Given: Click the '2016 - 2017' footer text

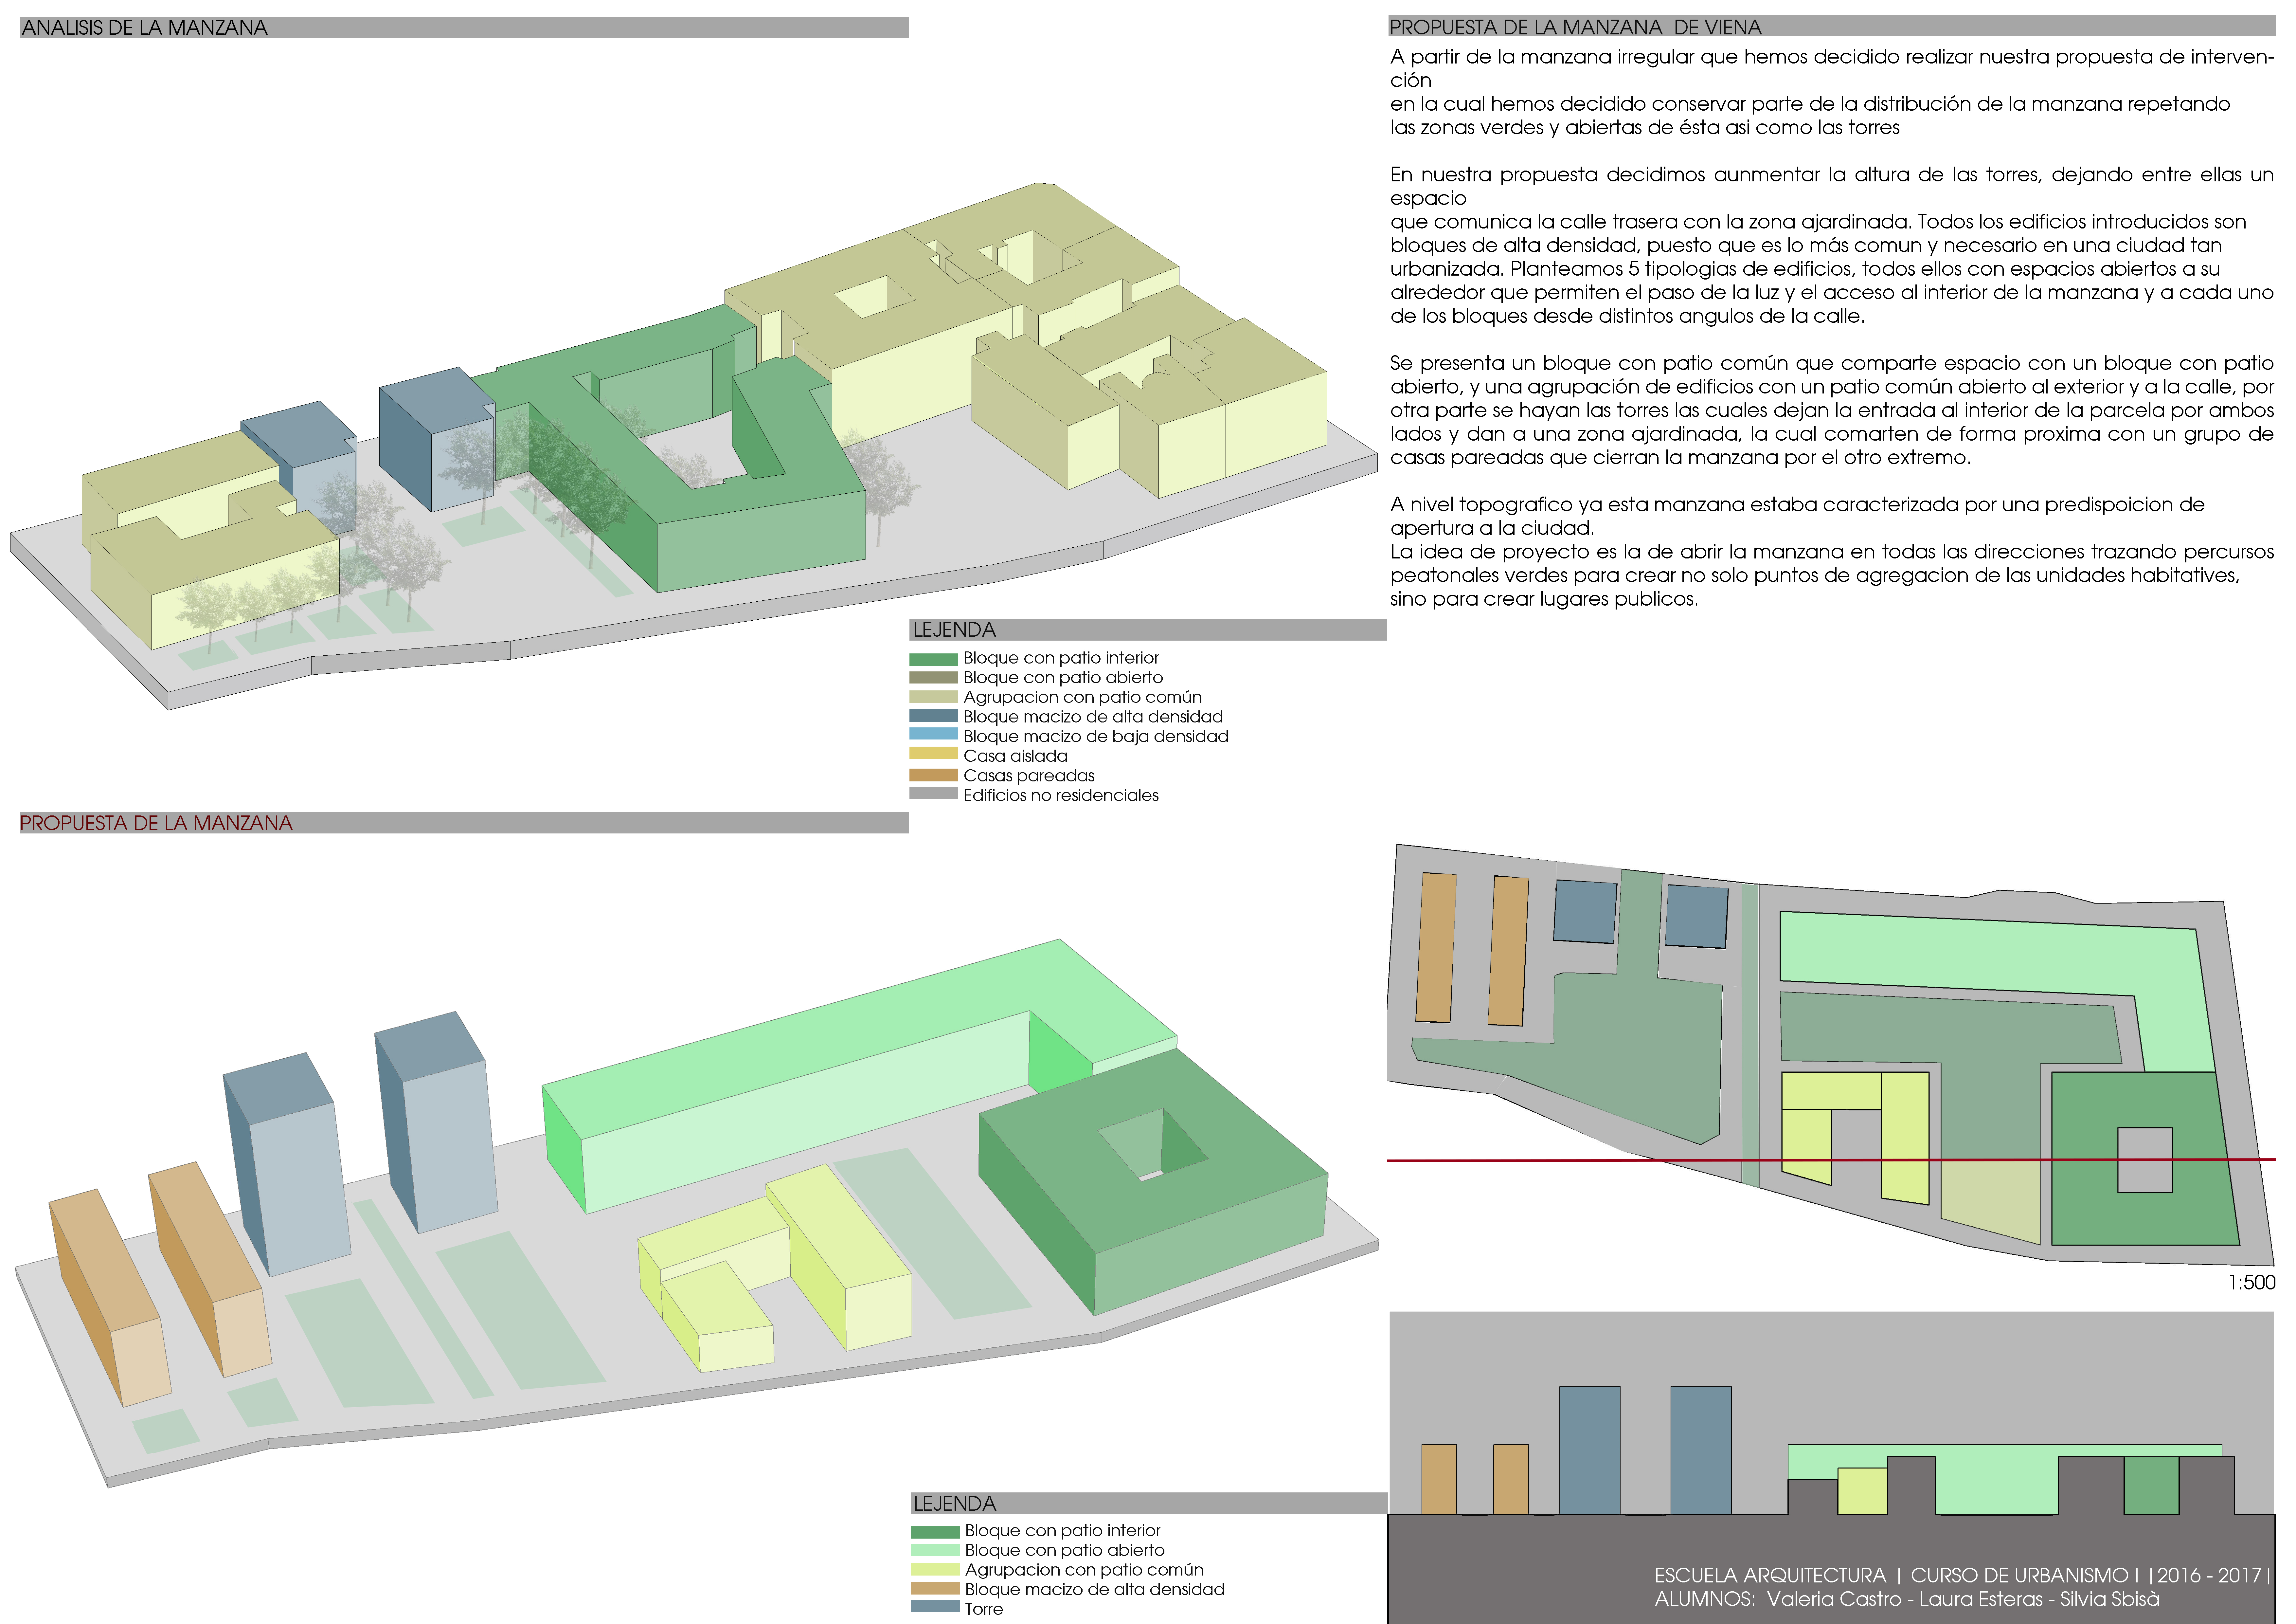Looking at the screenshot, I should (2210, 1576).
